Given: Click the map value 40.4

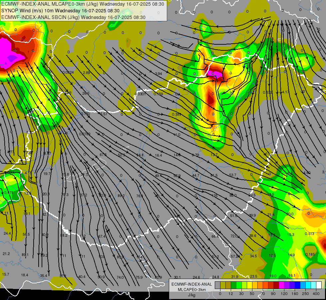Looking at the screenshot, I should point(82,277).
